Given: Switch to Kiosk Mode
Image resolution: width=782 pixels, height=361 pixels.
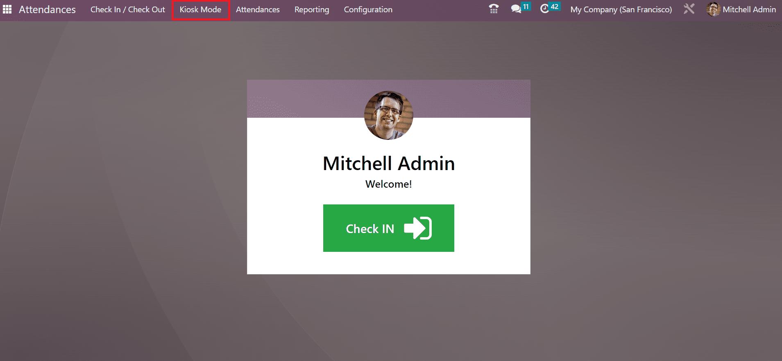Looking at the screenshot, I should click(200, 9).
